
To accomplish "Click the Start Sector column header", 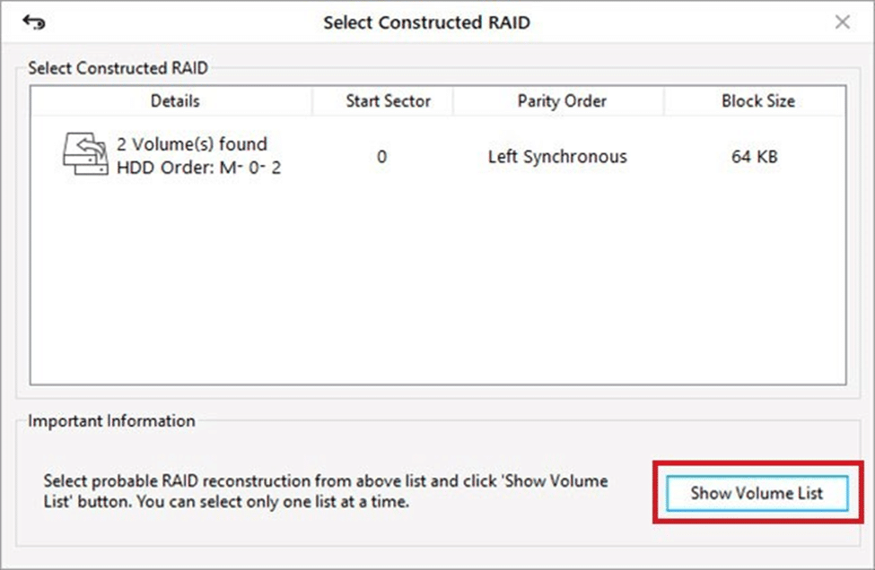I will tap(388, 100).
